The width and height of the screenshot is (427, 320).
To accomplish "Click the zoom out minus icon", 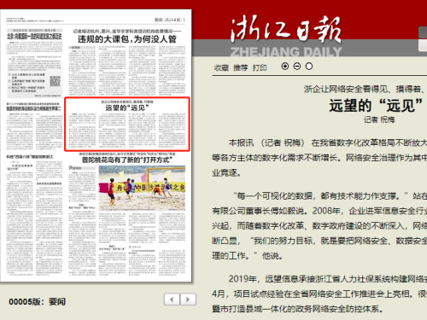I will point(297,67).
